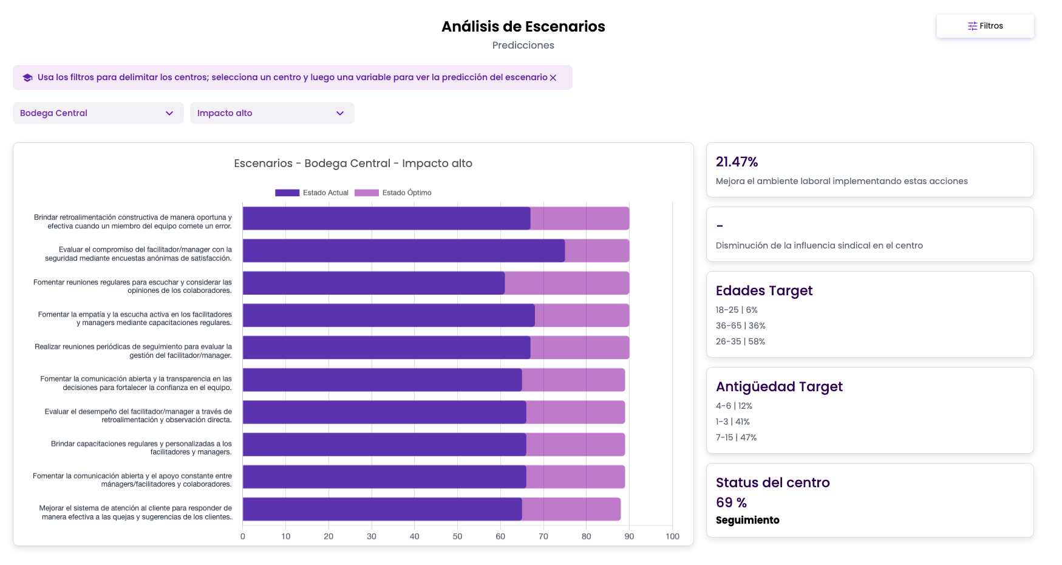Open the 21.47% mejora ambiente laboral card
Image resolution: width=1062 pixels, height=565 pixels.
[x=870, y=170]
